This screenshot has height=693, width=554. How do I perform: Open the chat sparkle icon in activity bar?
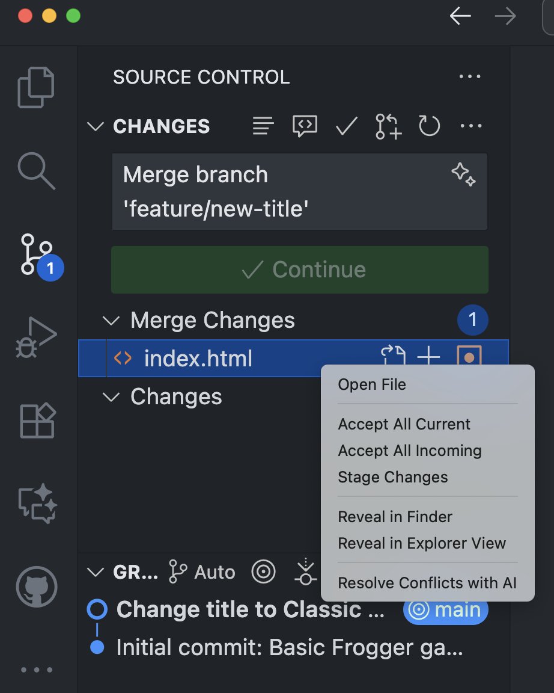[37, 503]
